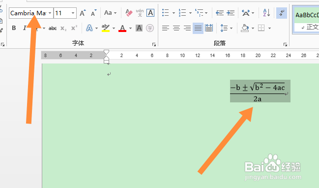Apply character border icon
The width and height of the screenshot is (319, 188).
(150, 13)
